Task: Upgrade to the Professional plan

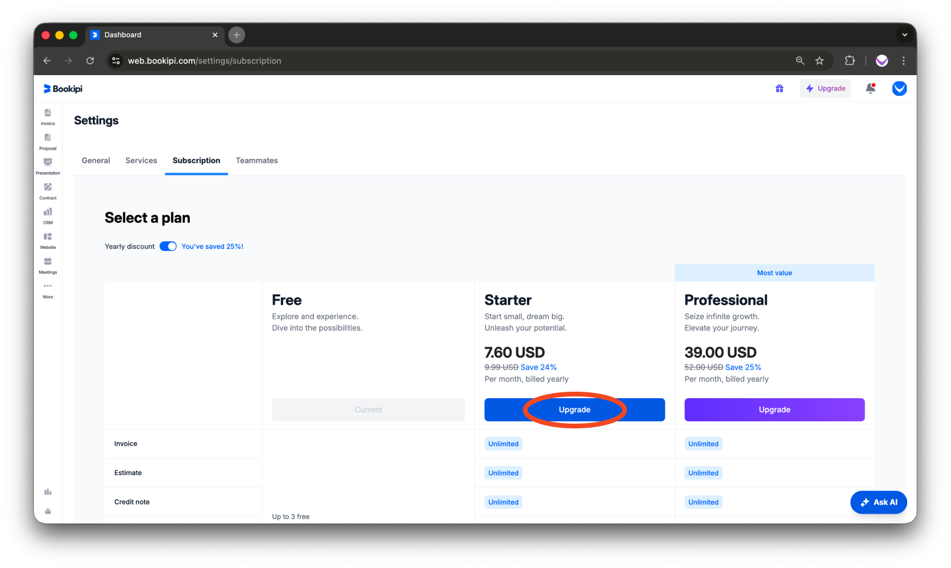Action: (x=774, y=409)
